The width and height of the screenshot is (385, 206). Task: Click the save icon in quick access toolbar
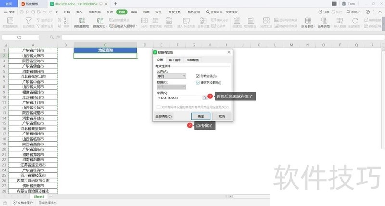click(21, 12)
